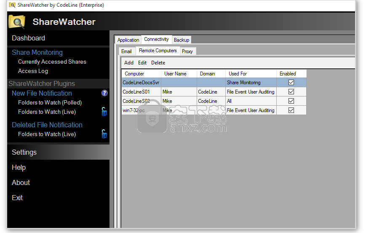
Task: Sort by the User Name column header
Action: tap(179, 74)
